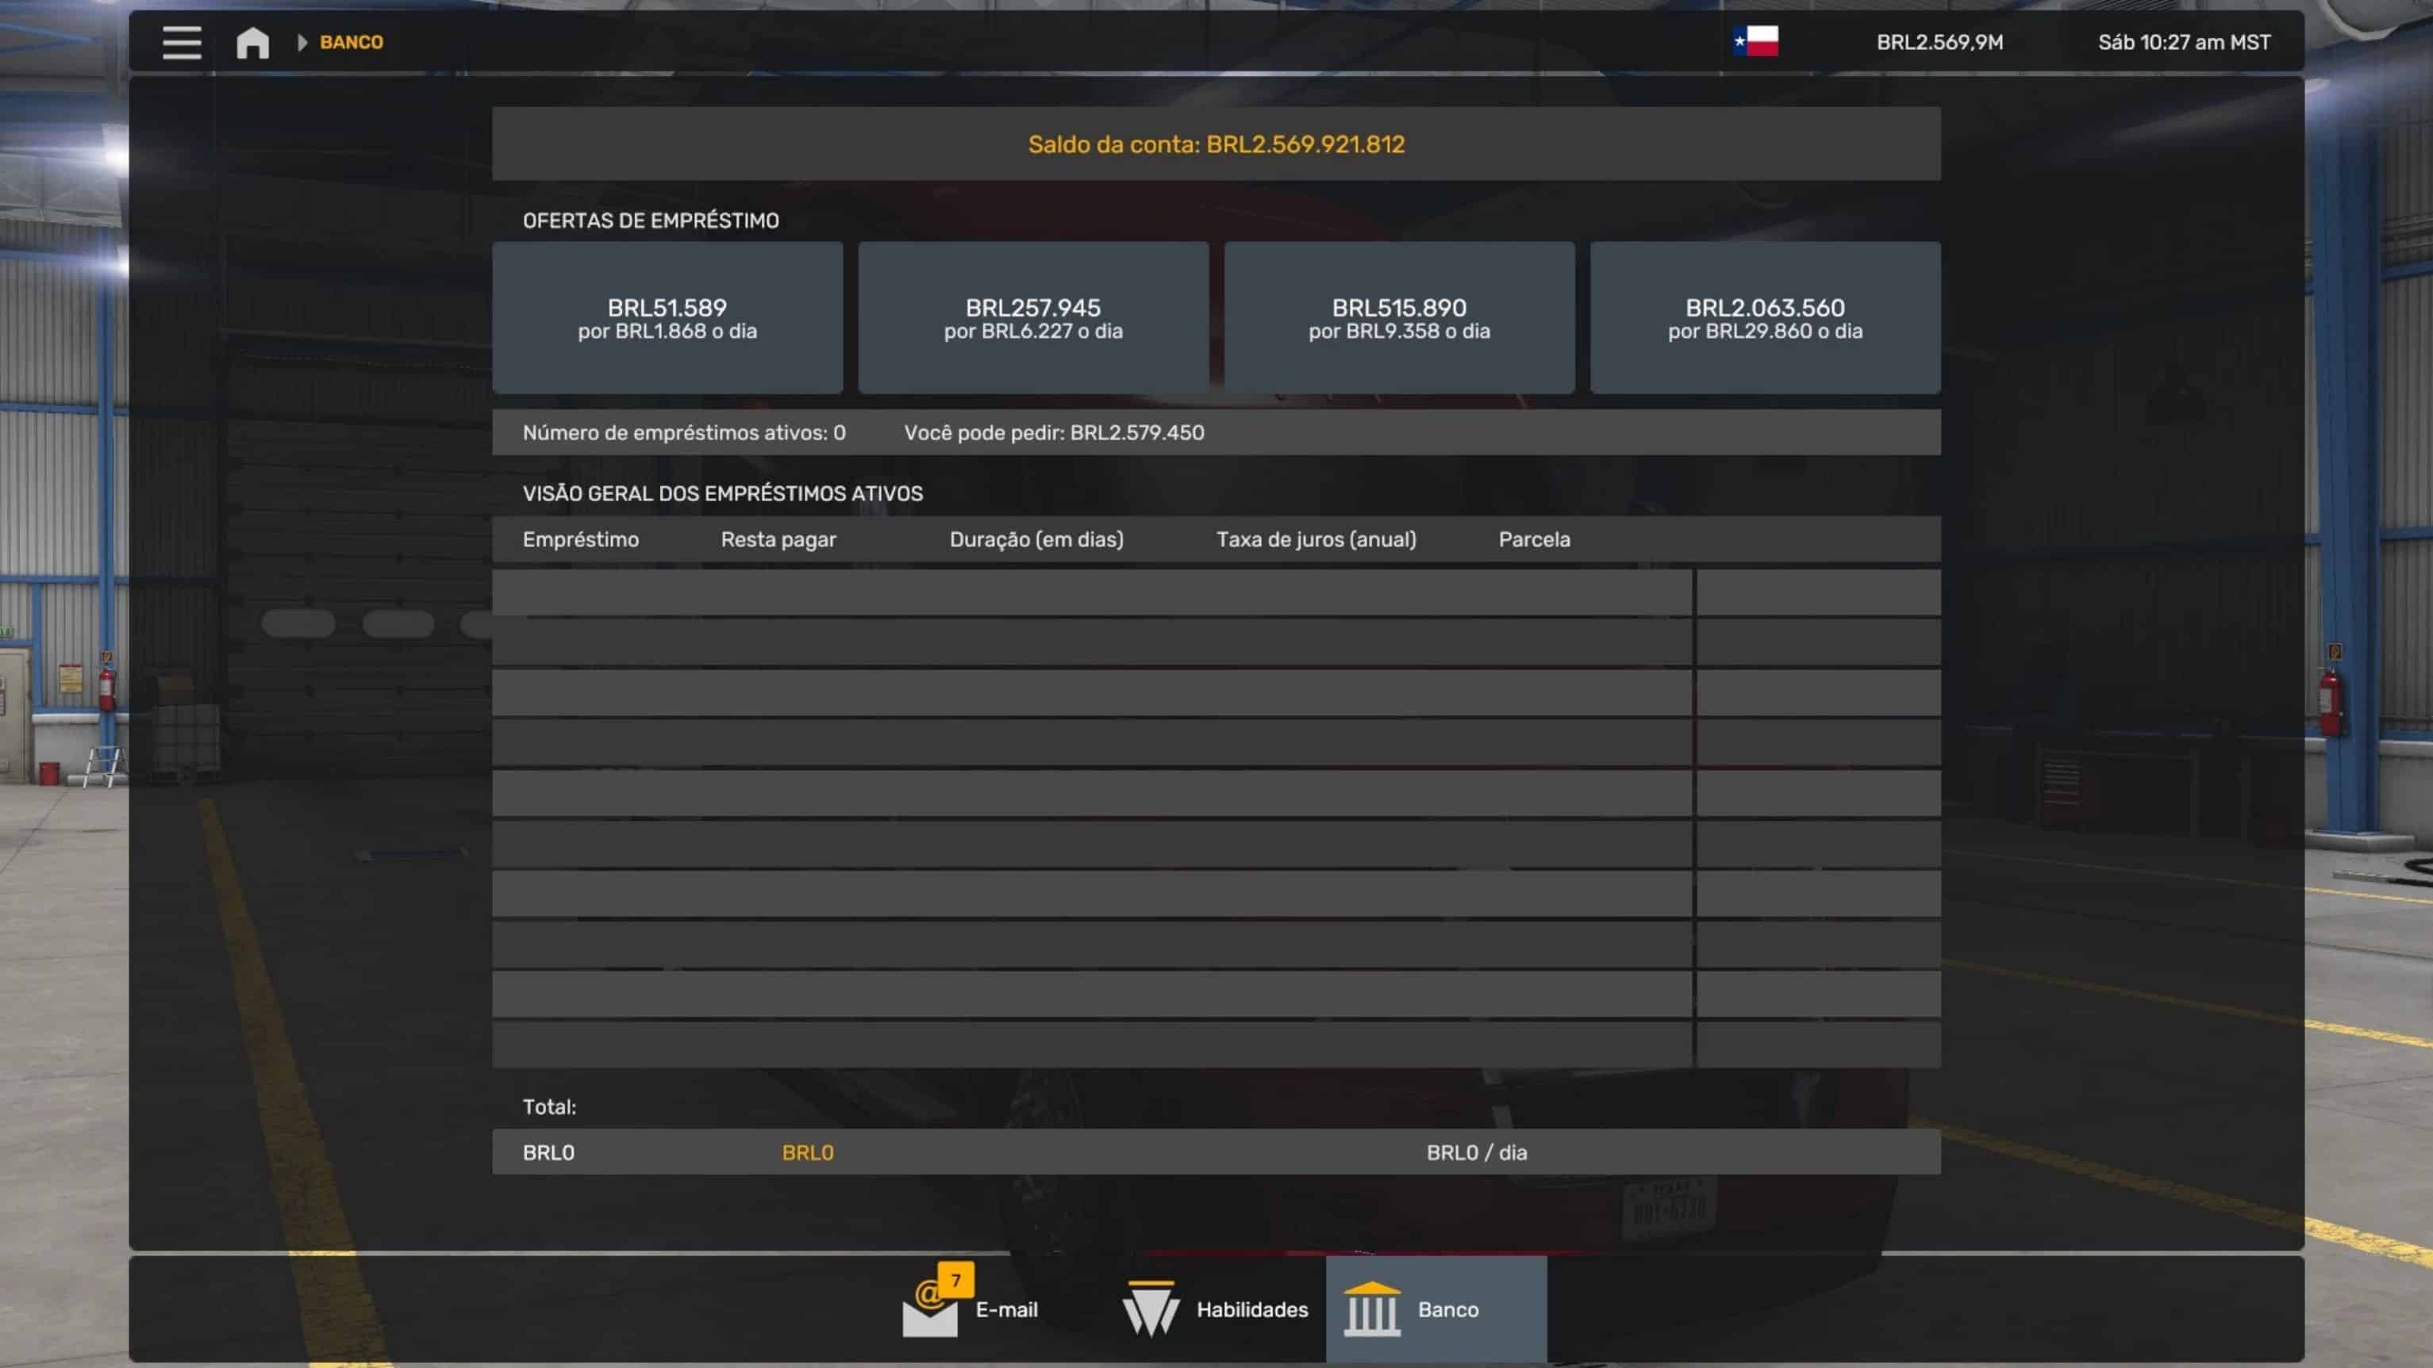Screen dimensions: 2433x1368
Task: Choose the BRL515.890 loan offer
Action: [x=1399, y=317]
